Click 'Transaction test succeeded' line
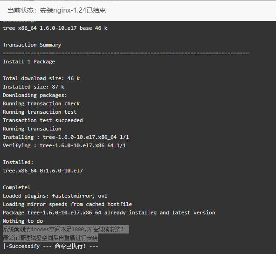This screenshot has width=276, height=254. [x=42, y=120]
